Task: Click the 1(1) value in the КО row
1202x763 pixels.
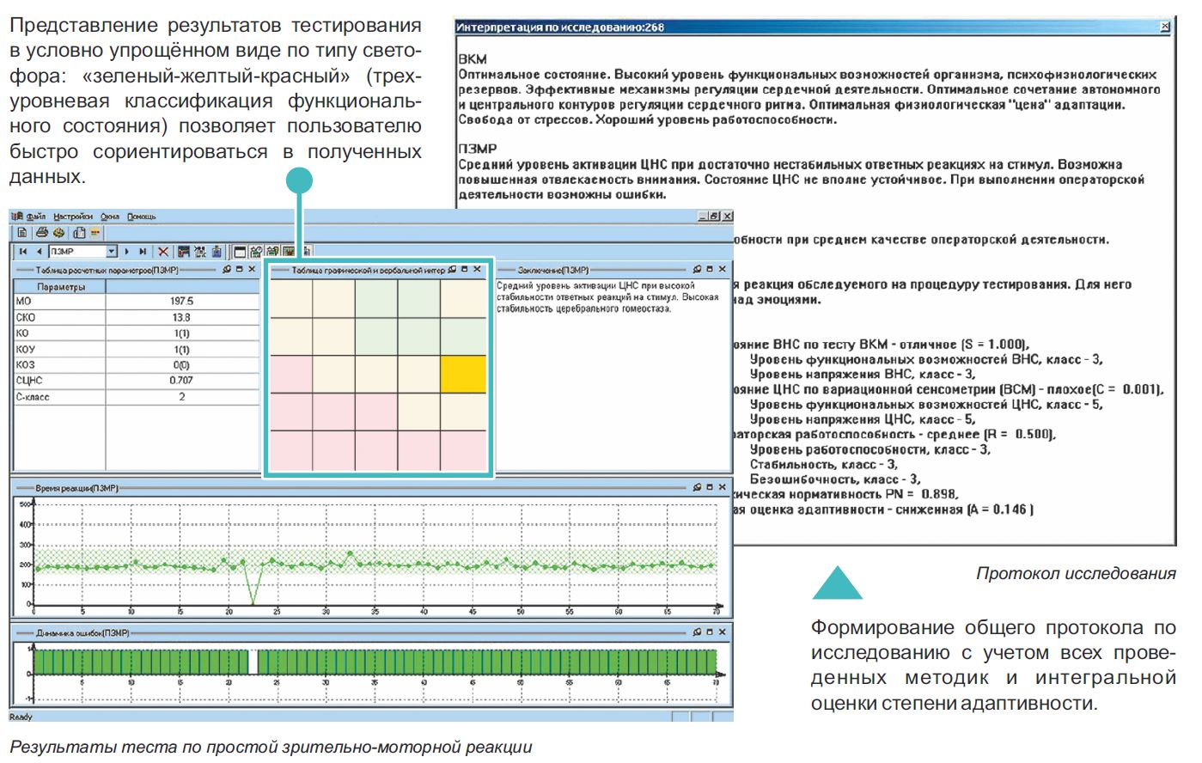Action: pyautogui.click(x=181, y=333)
